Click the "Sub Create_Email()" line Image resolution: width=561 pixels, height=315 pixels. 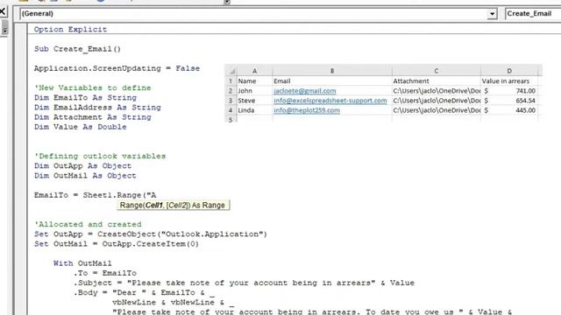(78, 49)
